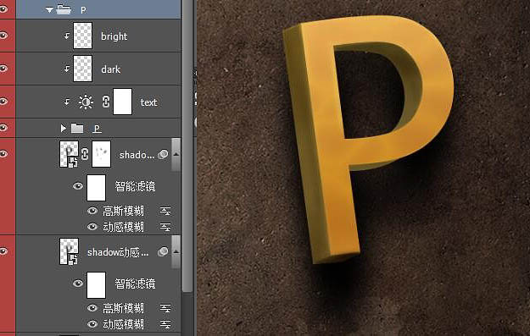This screenshot has width=530, height=336.
Task: Click the nested P folder icon
Action: (77, 128)
